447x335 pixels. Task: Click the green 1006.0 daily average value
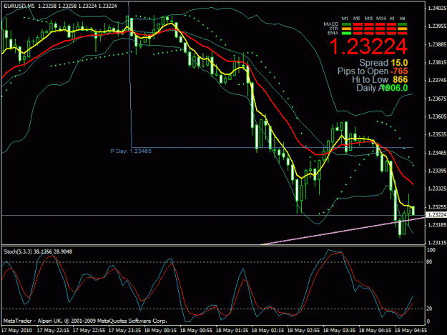coord(395,88)
